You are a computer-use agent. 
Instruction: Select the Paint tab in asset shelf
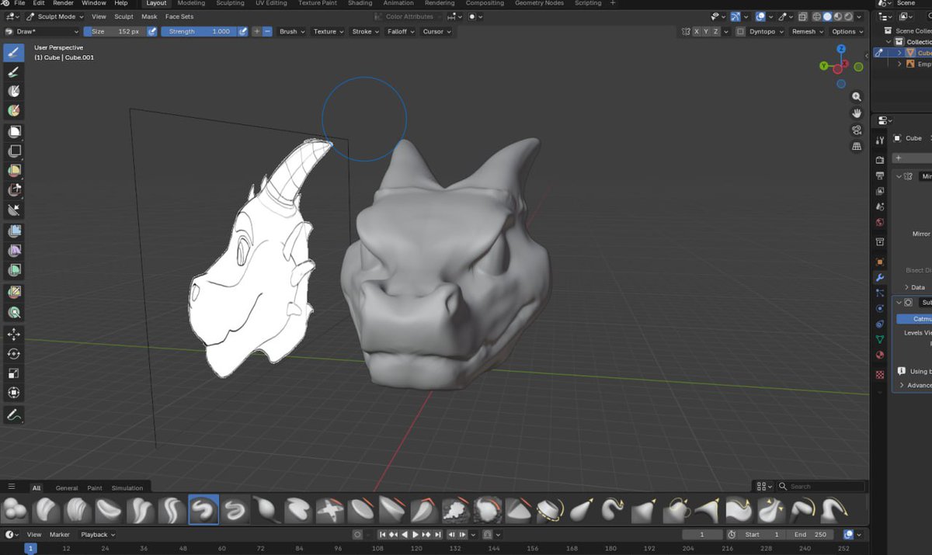pos(95,488)
